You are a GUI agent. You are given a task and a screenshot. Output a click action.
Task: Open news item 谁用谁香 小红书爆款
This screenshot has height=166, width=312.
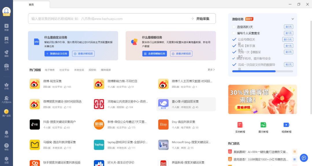(261, 159)
